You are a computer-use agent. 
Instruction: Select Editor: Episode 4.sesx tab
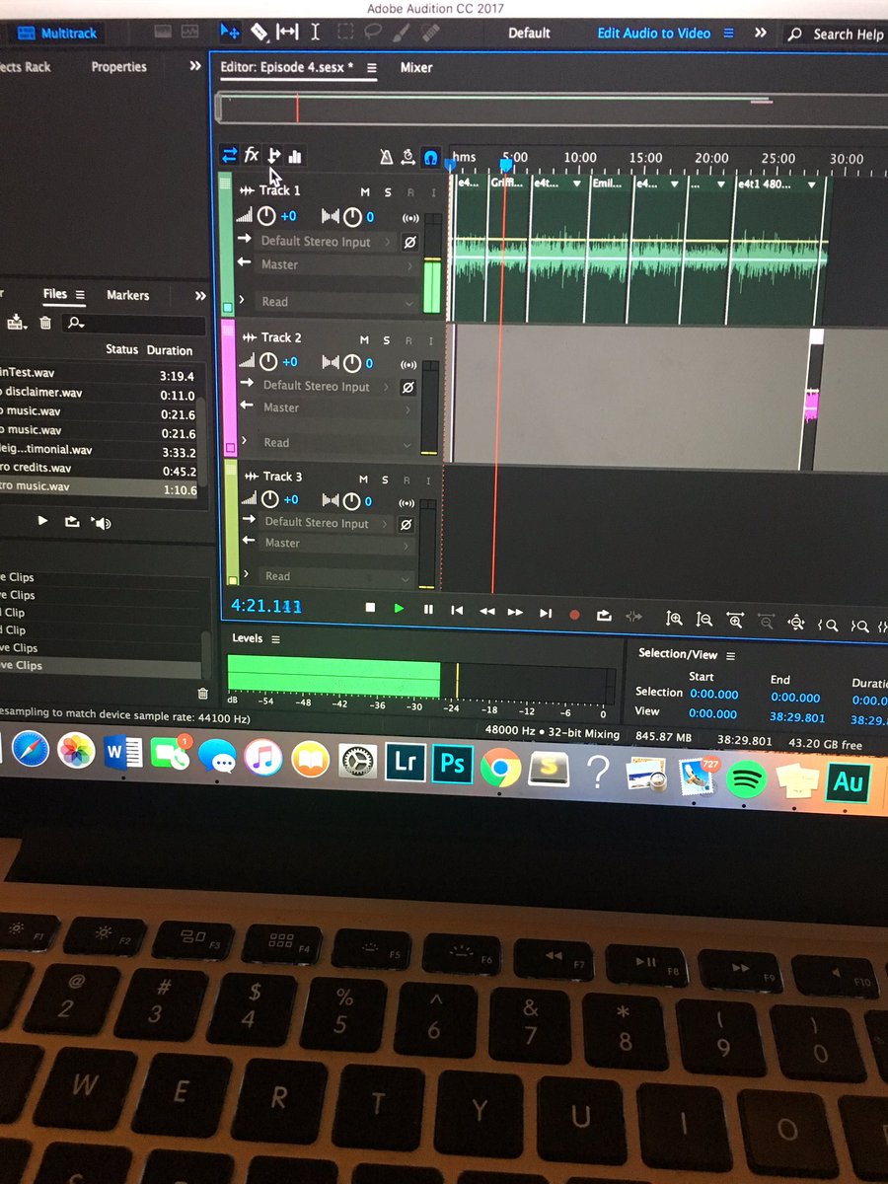(x=286, y=68)
